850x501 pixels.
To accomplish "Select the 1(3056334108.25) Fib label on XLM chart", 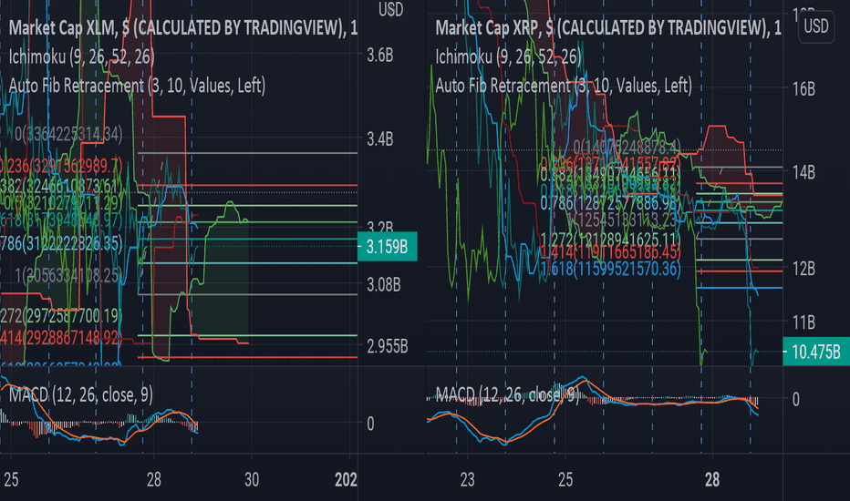I will [x=68, y=275].
